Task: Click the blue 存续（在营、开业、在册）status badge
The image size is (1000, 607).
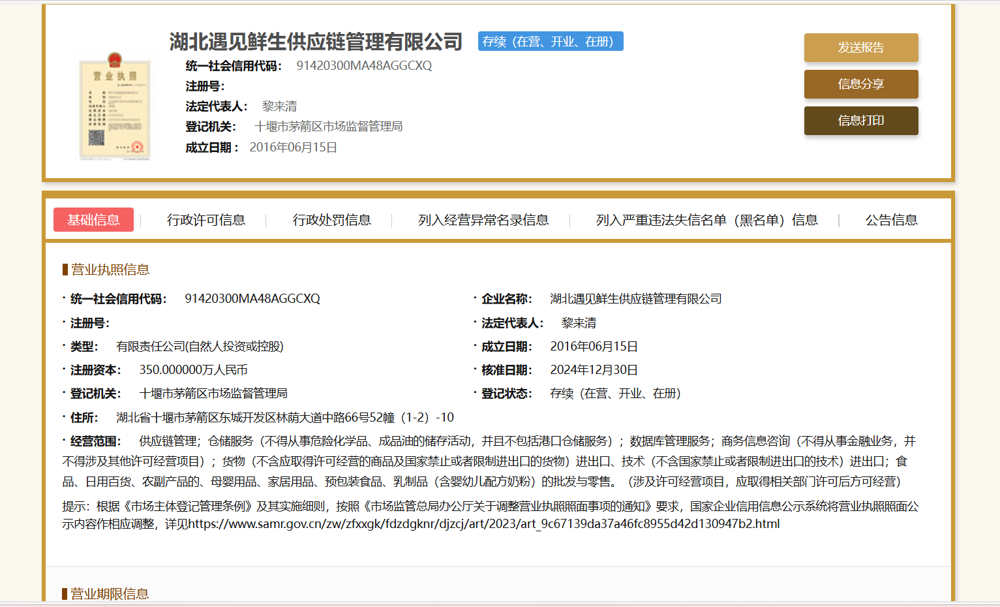Action: point(550,42)
